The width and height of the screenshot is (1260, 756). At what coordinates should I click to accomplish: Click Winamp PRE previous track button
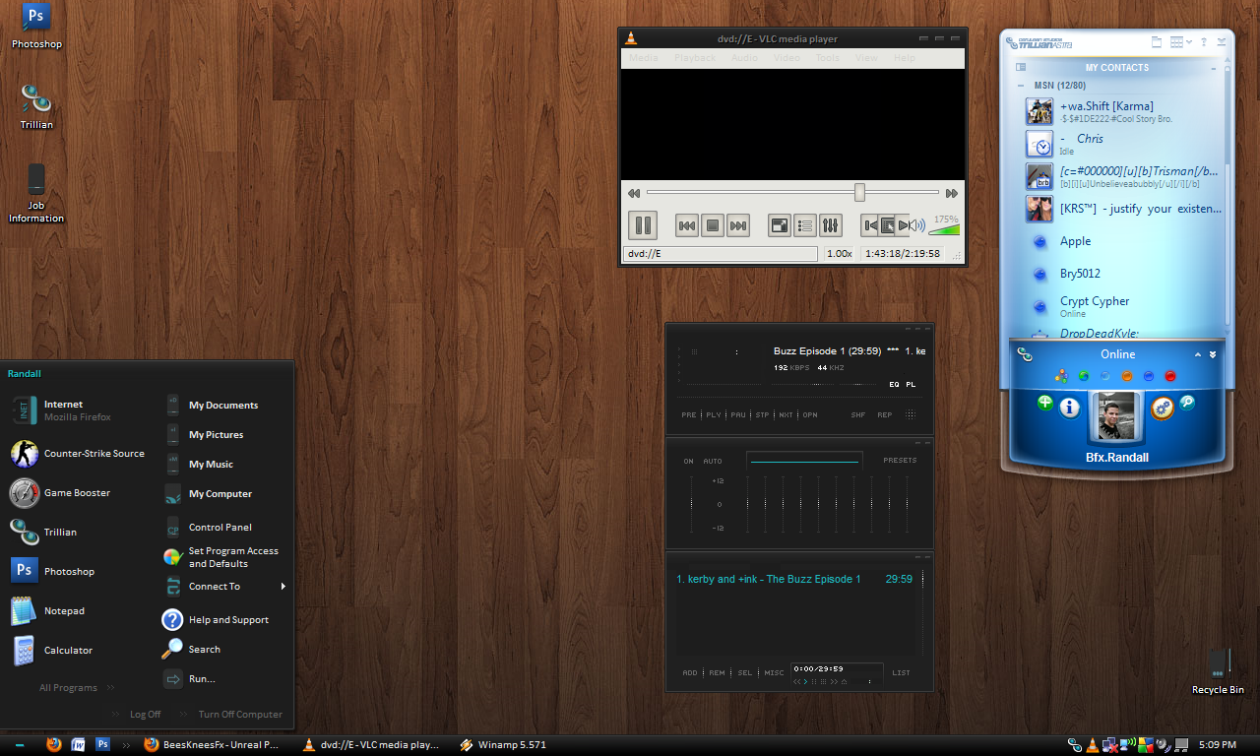tap(689, 414)
